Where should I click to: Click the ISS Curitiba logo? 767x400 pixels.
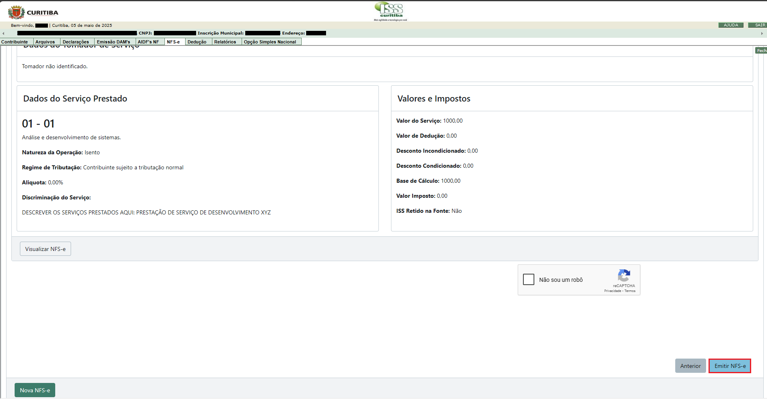[x=390, y=11]
